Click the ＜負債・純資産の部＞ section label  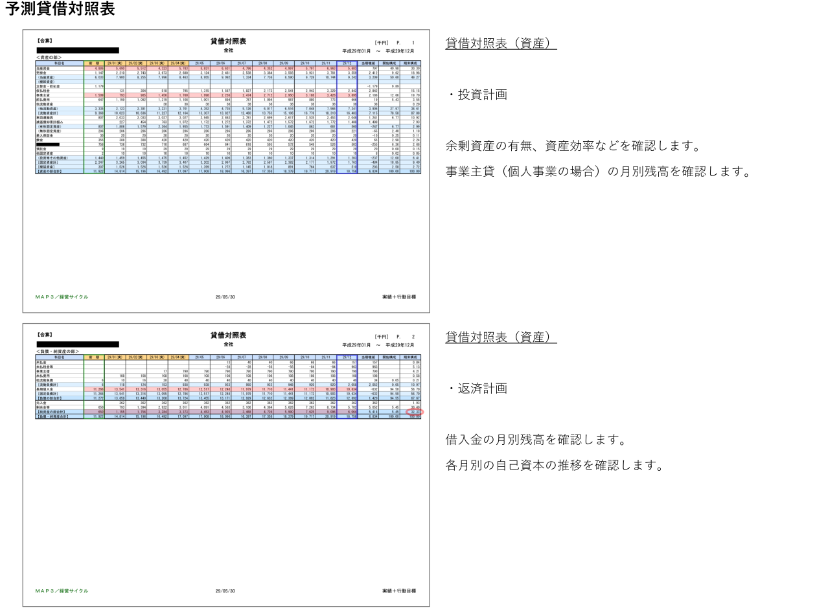(x=58, y=352)
